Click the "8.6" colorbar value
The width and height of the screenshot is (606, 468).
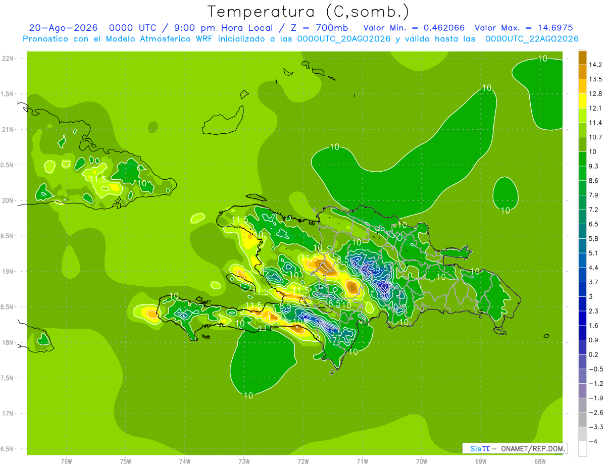(593, 181)
